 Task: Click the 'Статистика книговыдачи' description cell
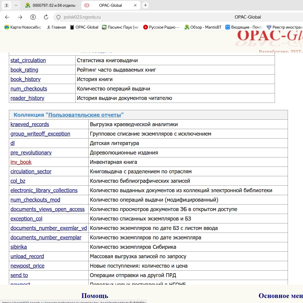175,60
